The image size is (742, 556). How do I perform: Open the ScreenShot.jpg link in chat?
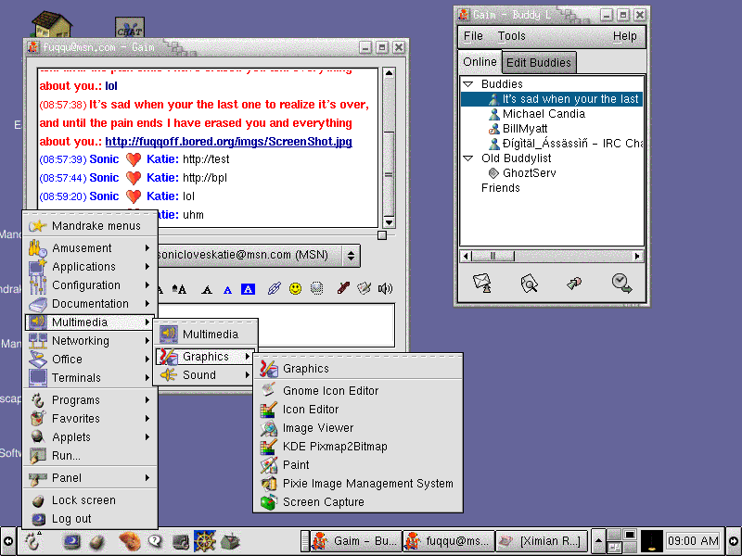(x=228, y=142)
